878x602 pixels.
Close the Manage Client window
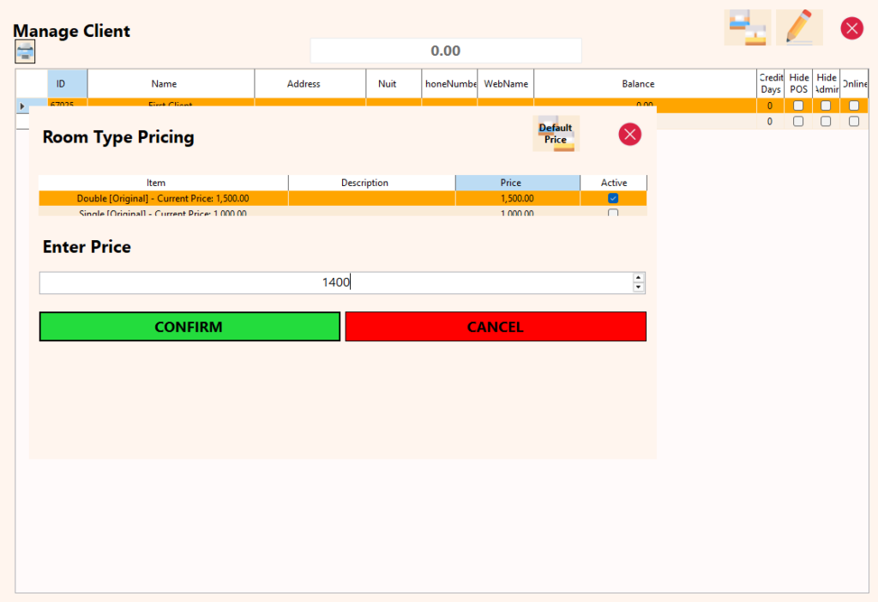[851, 28]
